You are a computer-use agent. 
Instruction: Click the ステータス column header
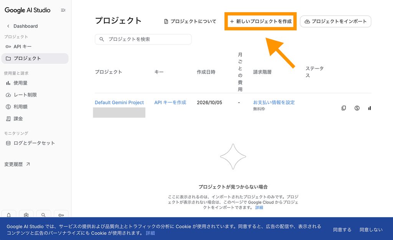pyautogui.click(x=315, y=72)
